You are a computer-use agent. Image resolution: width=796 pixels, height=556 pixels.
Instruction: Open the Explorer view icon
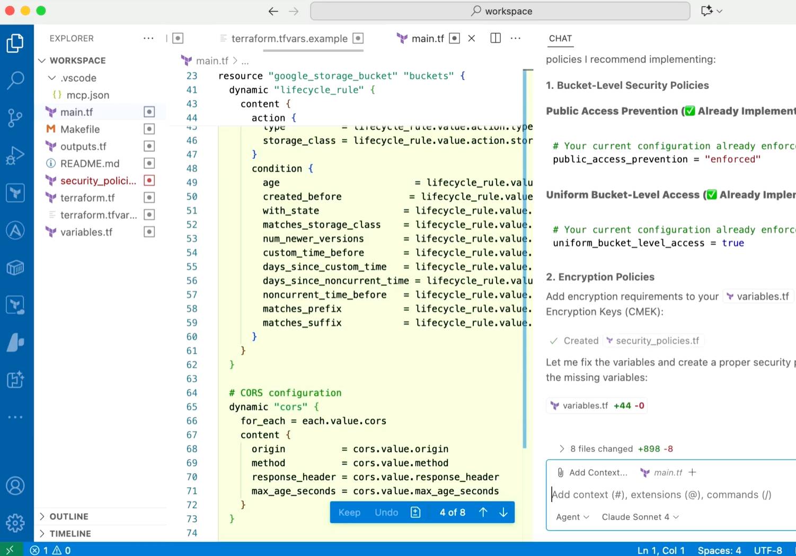(x=15, y=43)
